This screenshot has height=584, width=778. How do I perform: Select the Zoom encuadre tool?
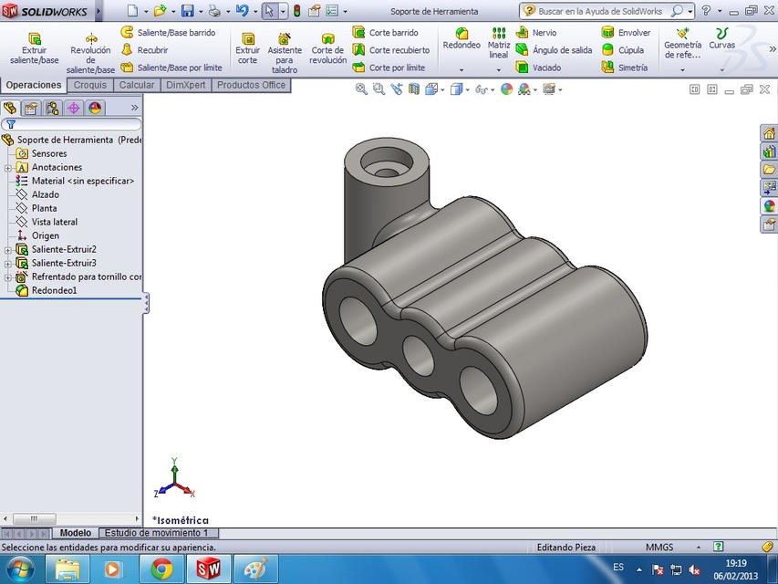click(x=378, y=89)
